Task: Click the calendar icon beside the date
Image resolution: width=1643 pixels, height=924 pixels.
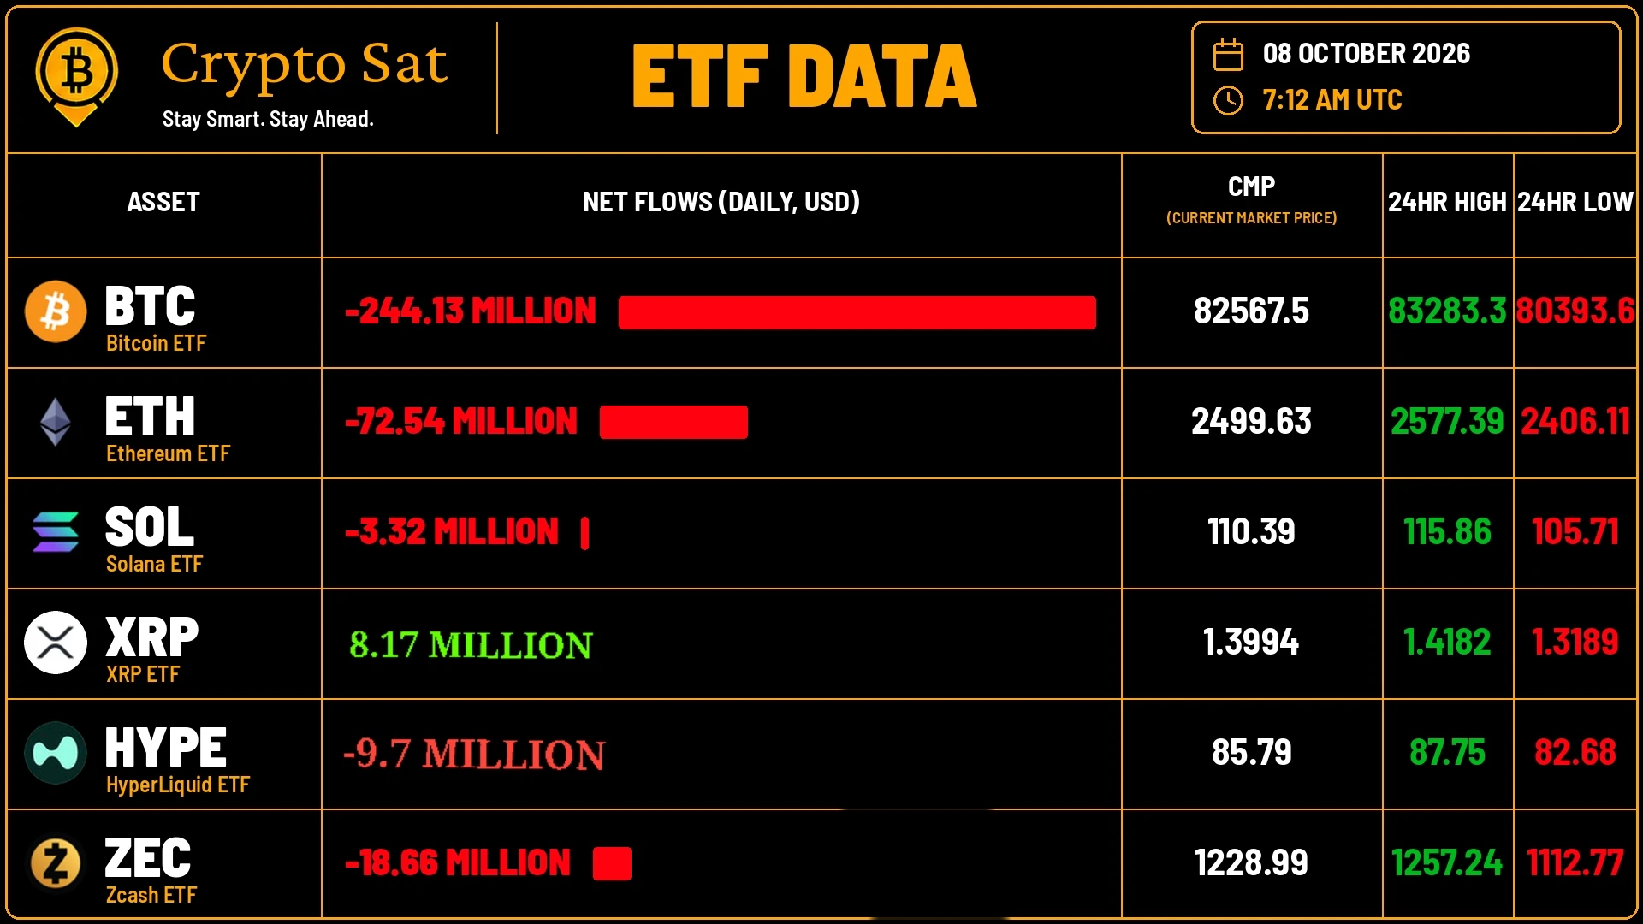Action: pyautogui.click(x=1228, y=55)
